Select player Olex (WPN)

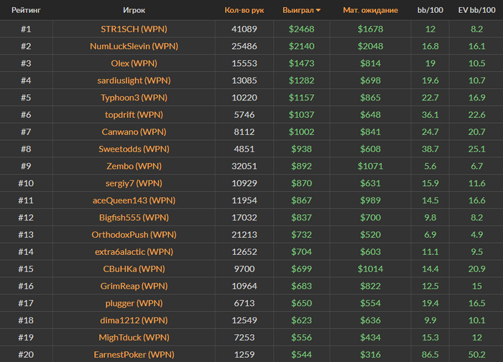point(134,63)
